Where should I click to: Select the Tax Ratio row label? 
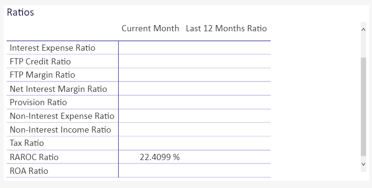click(27, 143)
